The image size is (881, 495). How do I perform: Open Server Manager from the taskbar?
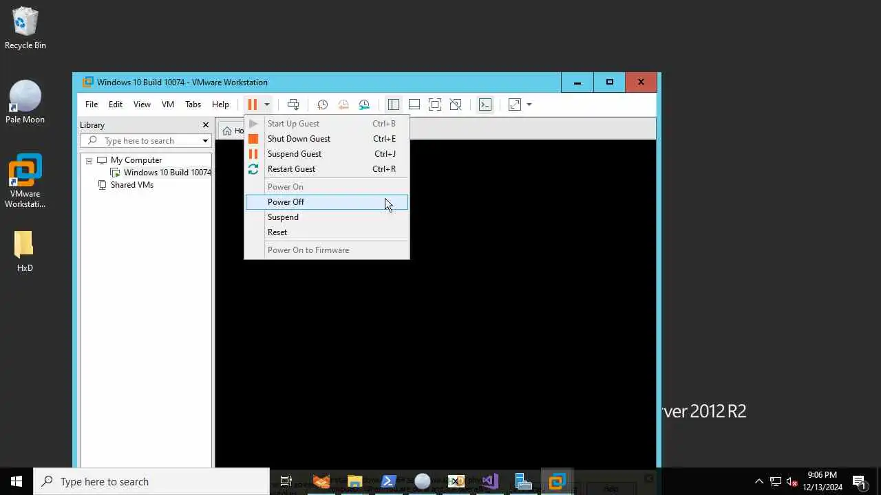tap(523, 481)
